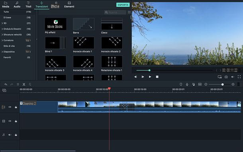
Task: Select the Incrocio sfocato 2 transition
Action: point(112,43)
